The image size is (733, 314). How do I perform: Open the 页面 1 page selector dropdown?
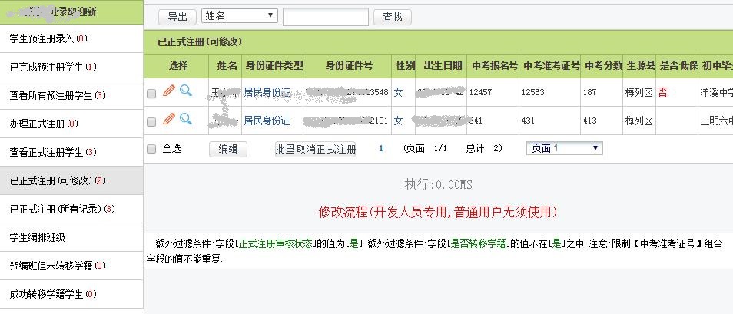tap(564, 148)
